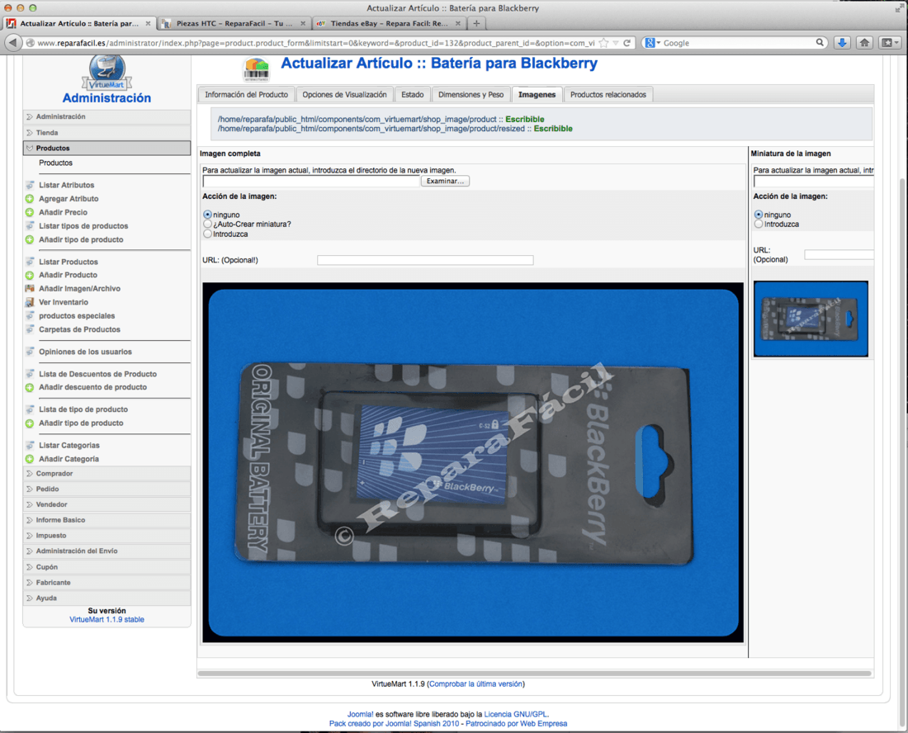Image resolution: width=908 pixels, height=733 pixels.
Task: Click the VirtueMart logo icon
Action: coord(107,73)
